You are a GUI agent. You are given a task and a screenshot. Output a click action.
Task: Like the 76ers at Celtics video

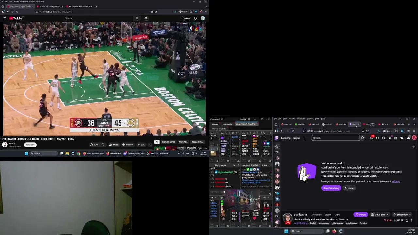94,145
